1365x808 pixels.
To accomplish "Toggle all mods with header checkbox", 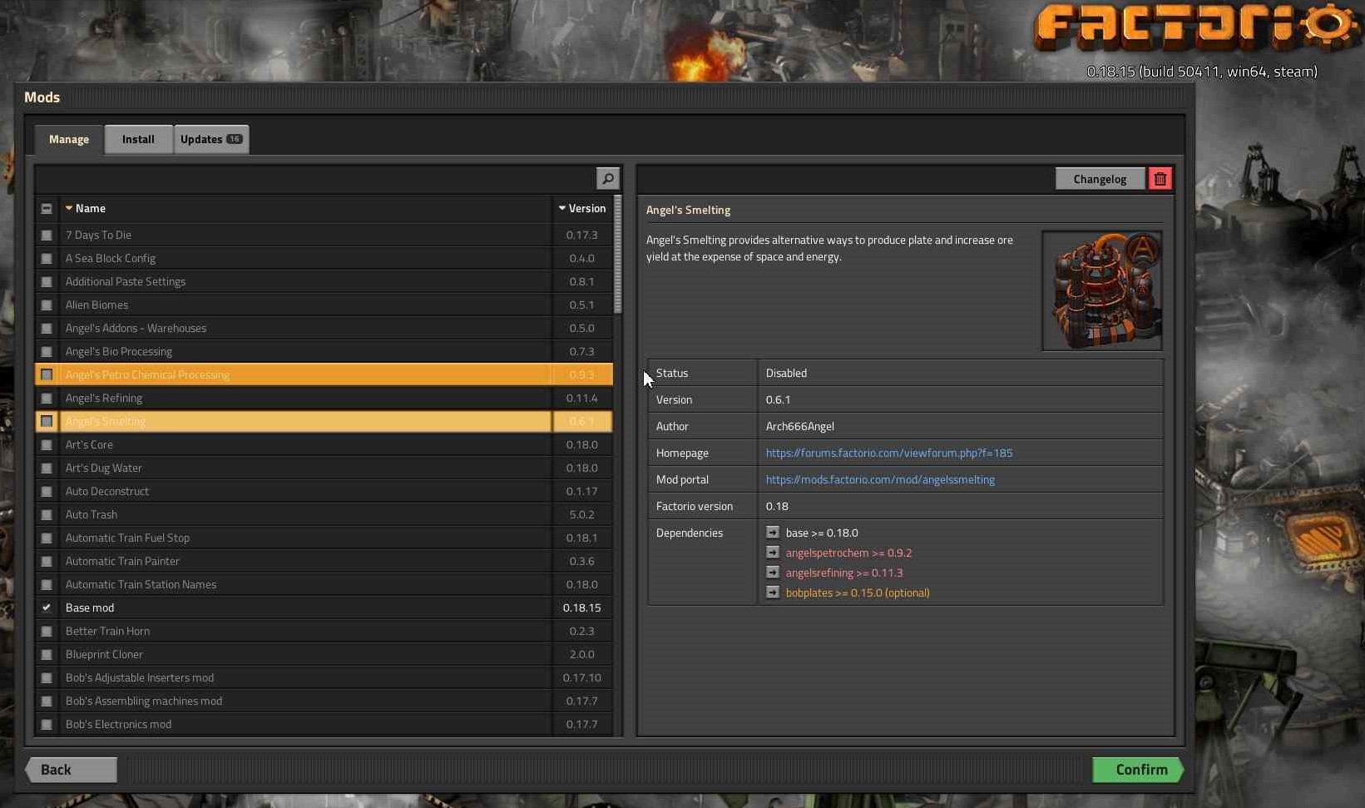I will (x=47, y=209).
